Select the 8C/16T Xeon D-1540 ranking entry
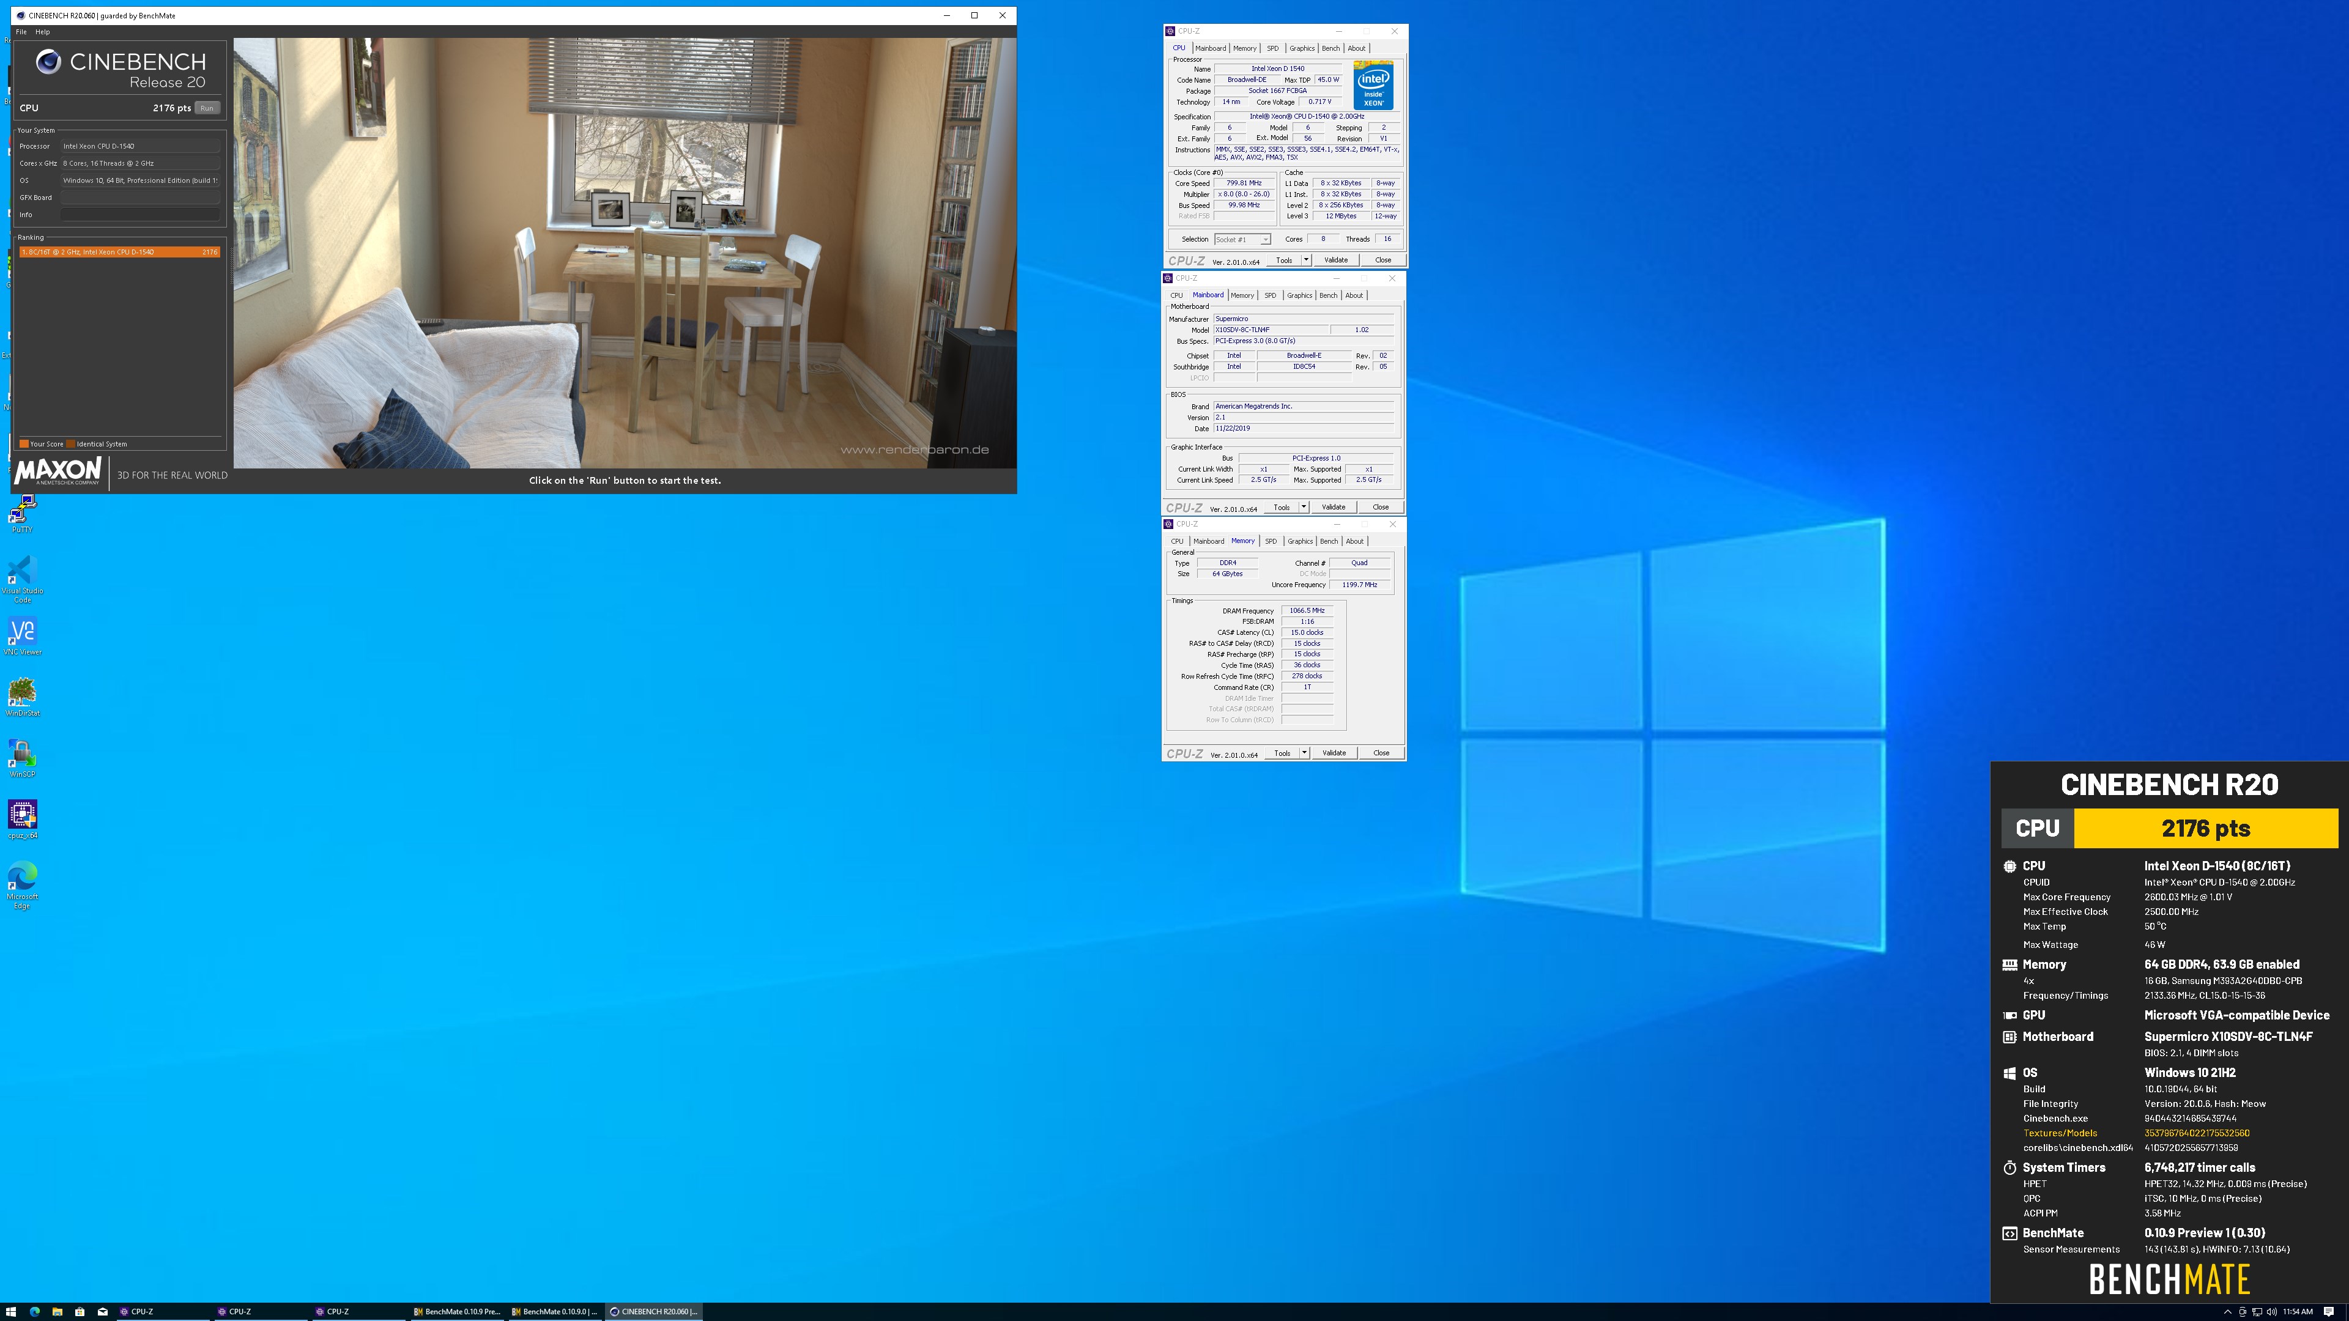Viewport: 2349px width, 1321px height. click(119, 251)
